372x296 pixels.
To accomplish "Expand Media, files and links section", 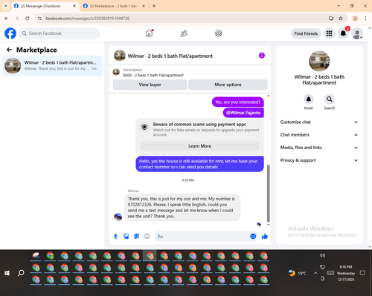I will pos(319,148).
